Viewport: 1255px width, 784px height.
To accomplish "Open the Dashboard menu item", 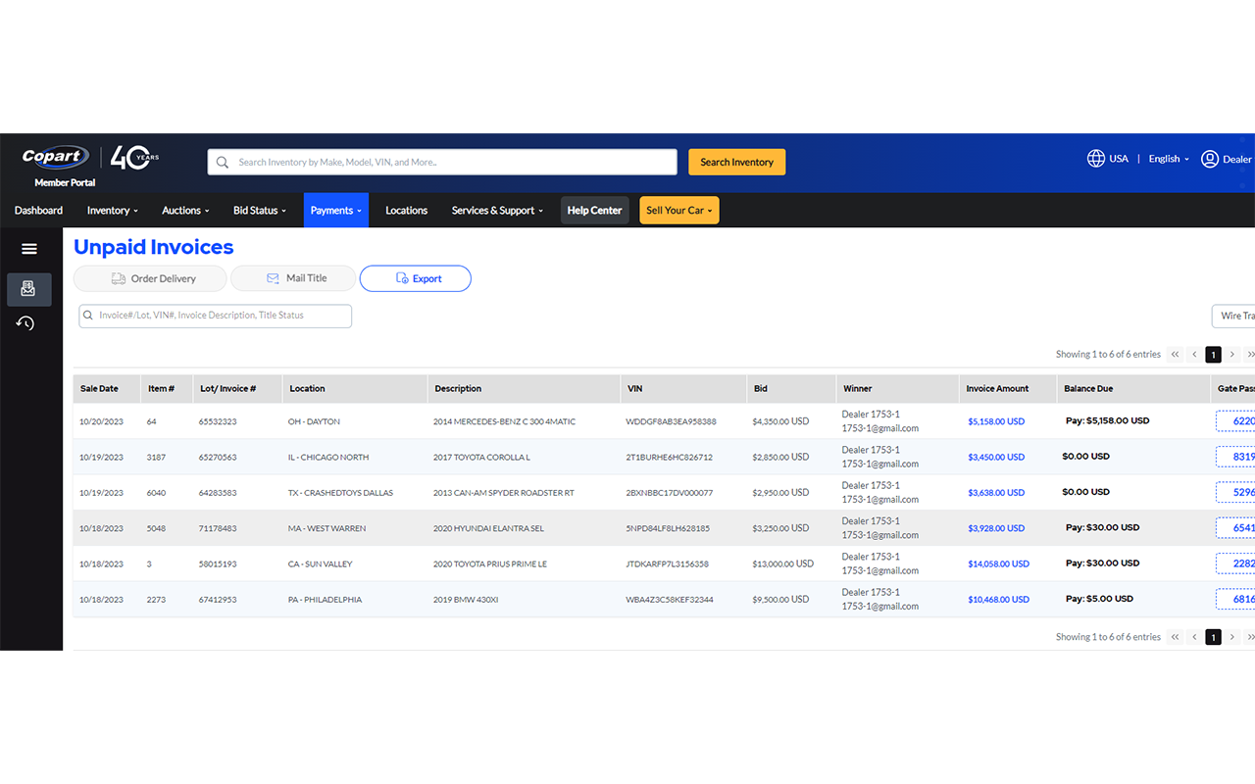I will 38,211.
